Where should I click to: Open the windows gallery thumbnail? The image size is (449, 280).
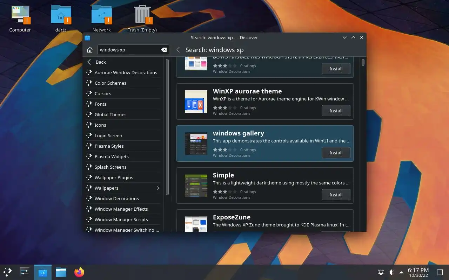click(x=196, y=143)
